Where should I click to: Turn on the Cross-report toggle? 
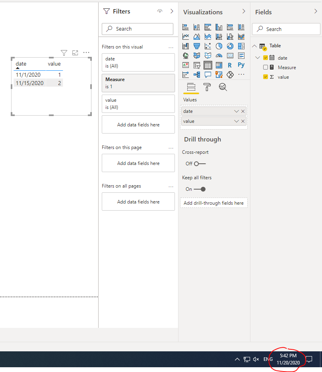[x=200, y=164]
